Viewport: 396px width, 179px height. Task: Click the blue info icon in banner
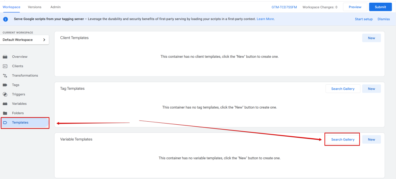click(6, 19)
